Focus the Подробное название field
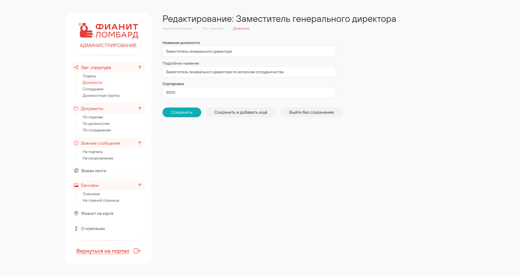 pos(249,72)
